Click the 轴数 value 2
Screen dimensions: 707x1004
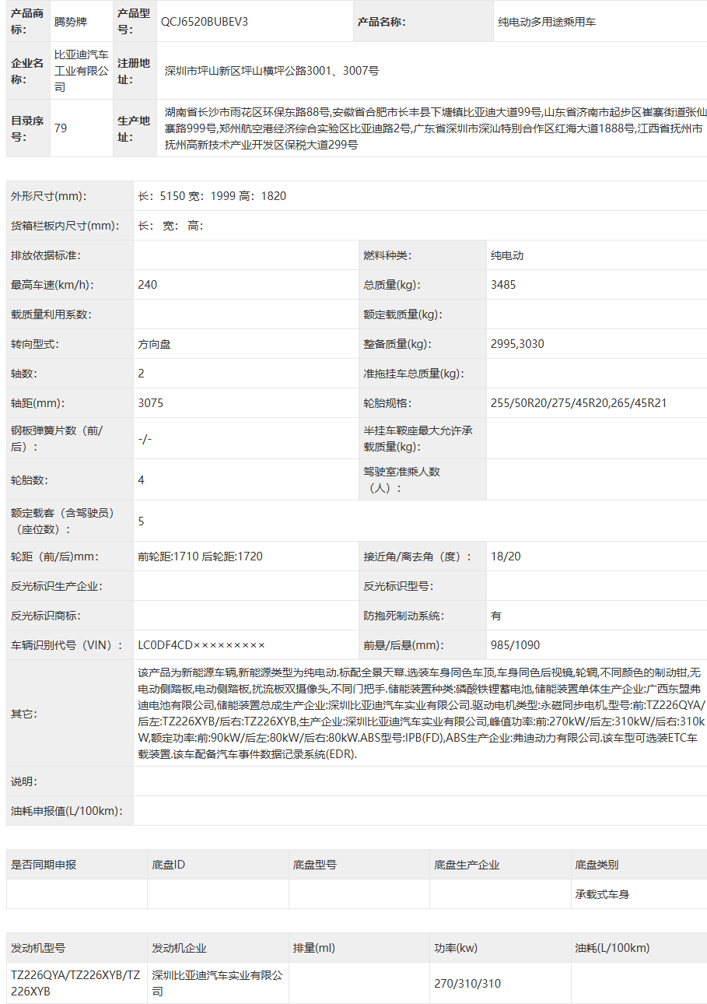coord(142,374)
